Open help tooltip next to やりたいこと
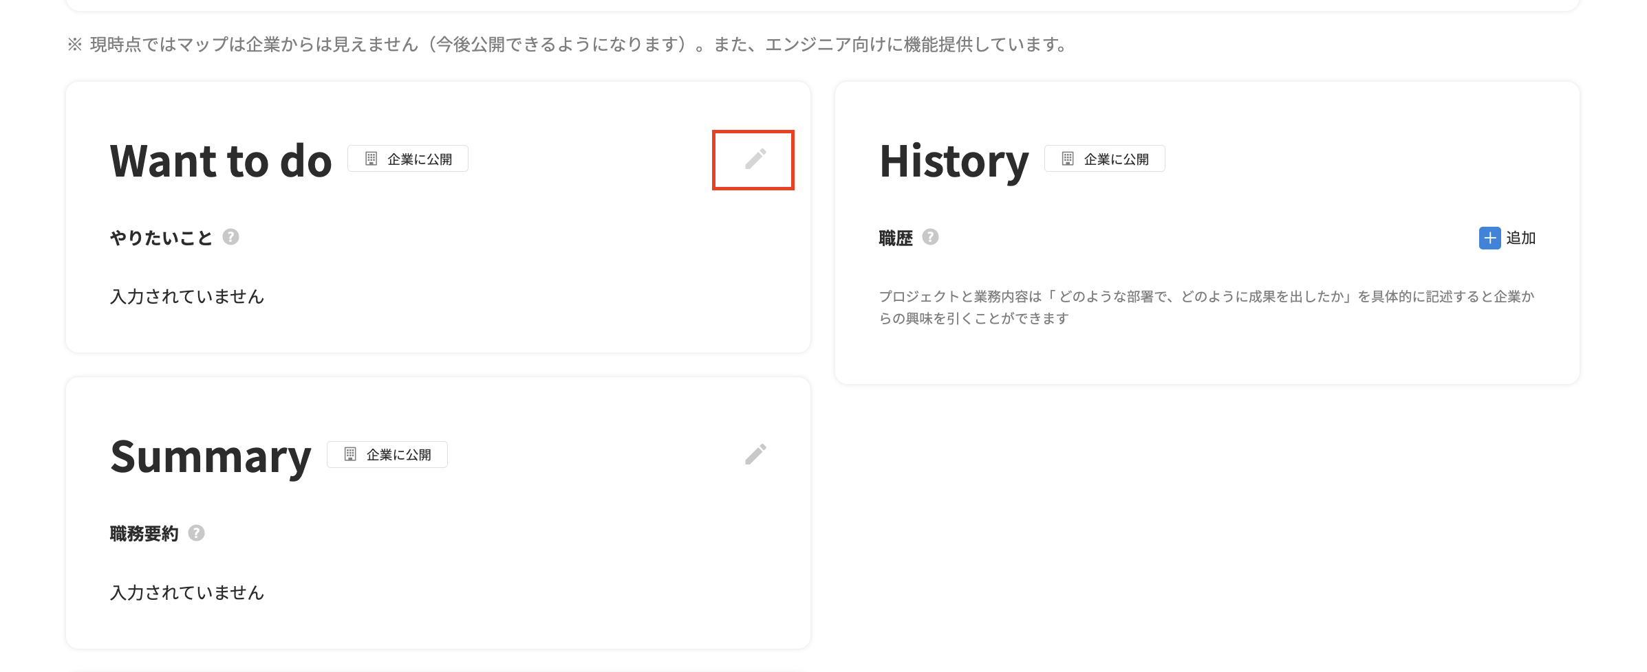 pos(230,237)
